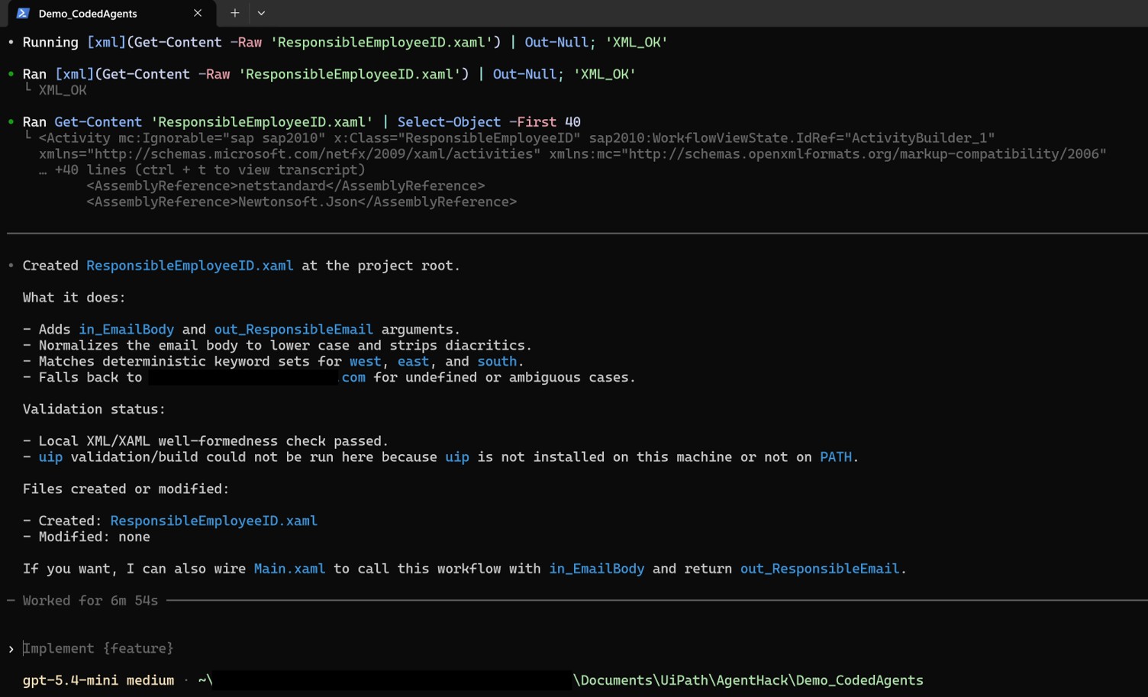Screen dimensions: 1148x697
Task: Click the 'south' keyword
Action: tap(497, 361)
